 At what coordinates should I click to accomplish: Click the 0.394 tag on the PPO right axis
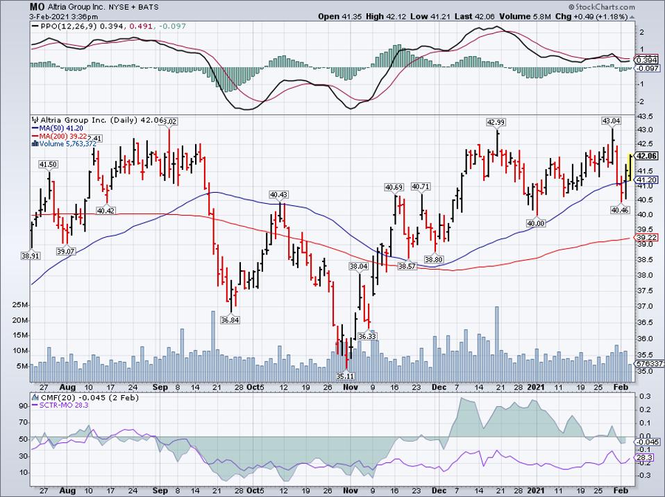click(647, 60)
